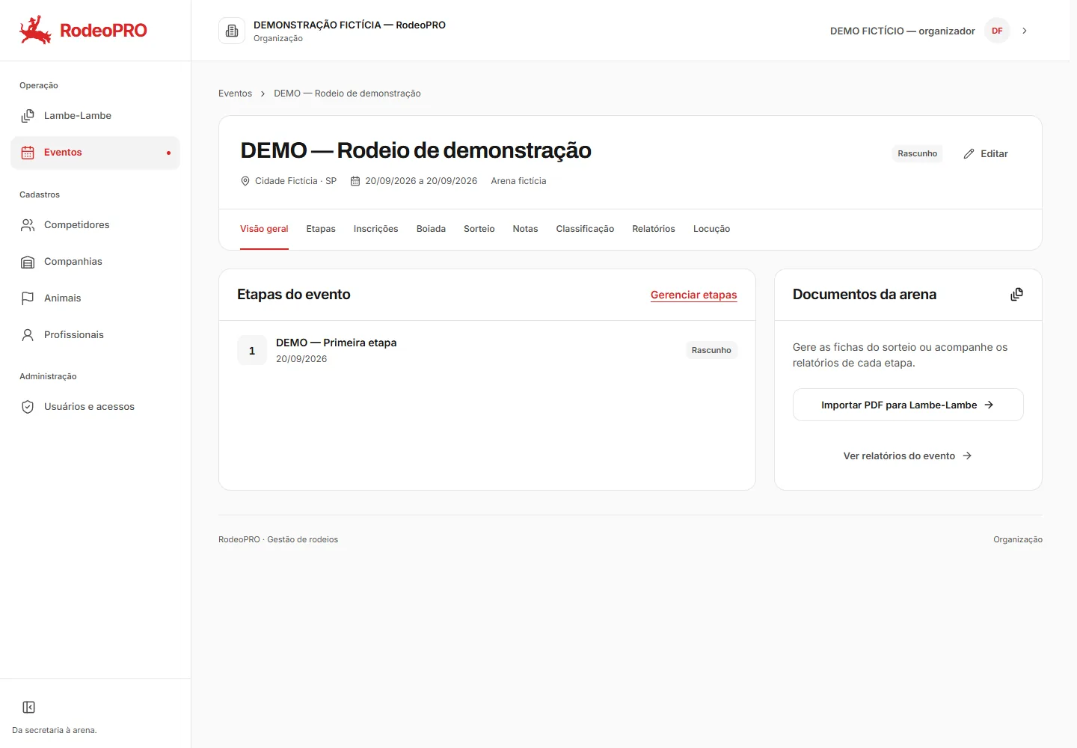Image resolution: width=1077 pixels, height=748 pixels.
Task: Click the pencil icon next to Editar
Action: [x=969, y=153]
